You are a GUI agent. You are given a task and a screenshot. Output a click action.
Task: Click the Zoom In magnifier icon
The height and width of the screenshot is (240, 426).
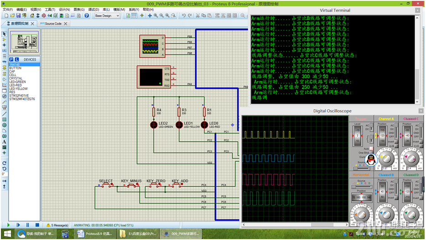(156, 16)
